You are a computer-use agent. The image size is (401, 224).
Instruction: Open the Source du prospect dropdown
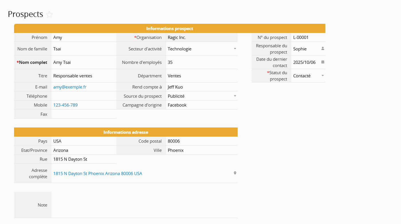pyautogui.click(x=235, y=96)
